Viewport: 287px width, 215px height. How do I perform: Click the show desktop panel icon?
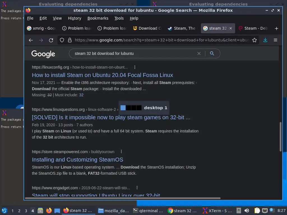pyautogui.click(x=57, y=211)
